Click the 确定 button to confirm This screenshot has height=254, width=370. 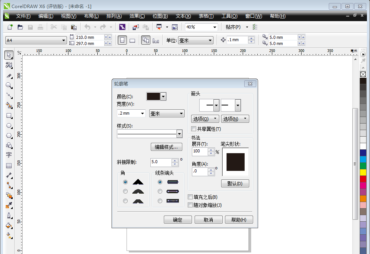178,219
